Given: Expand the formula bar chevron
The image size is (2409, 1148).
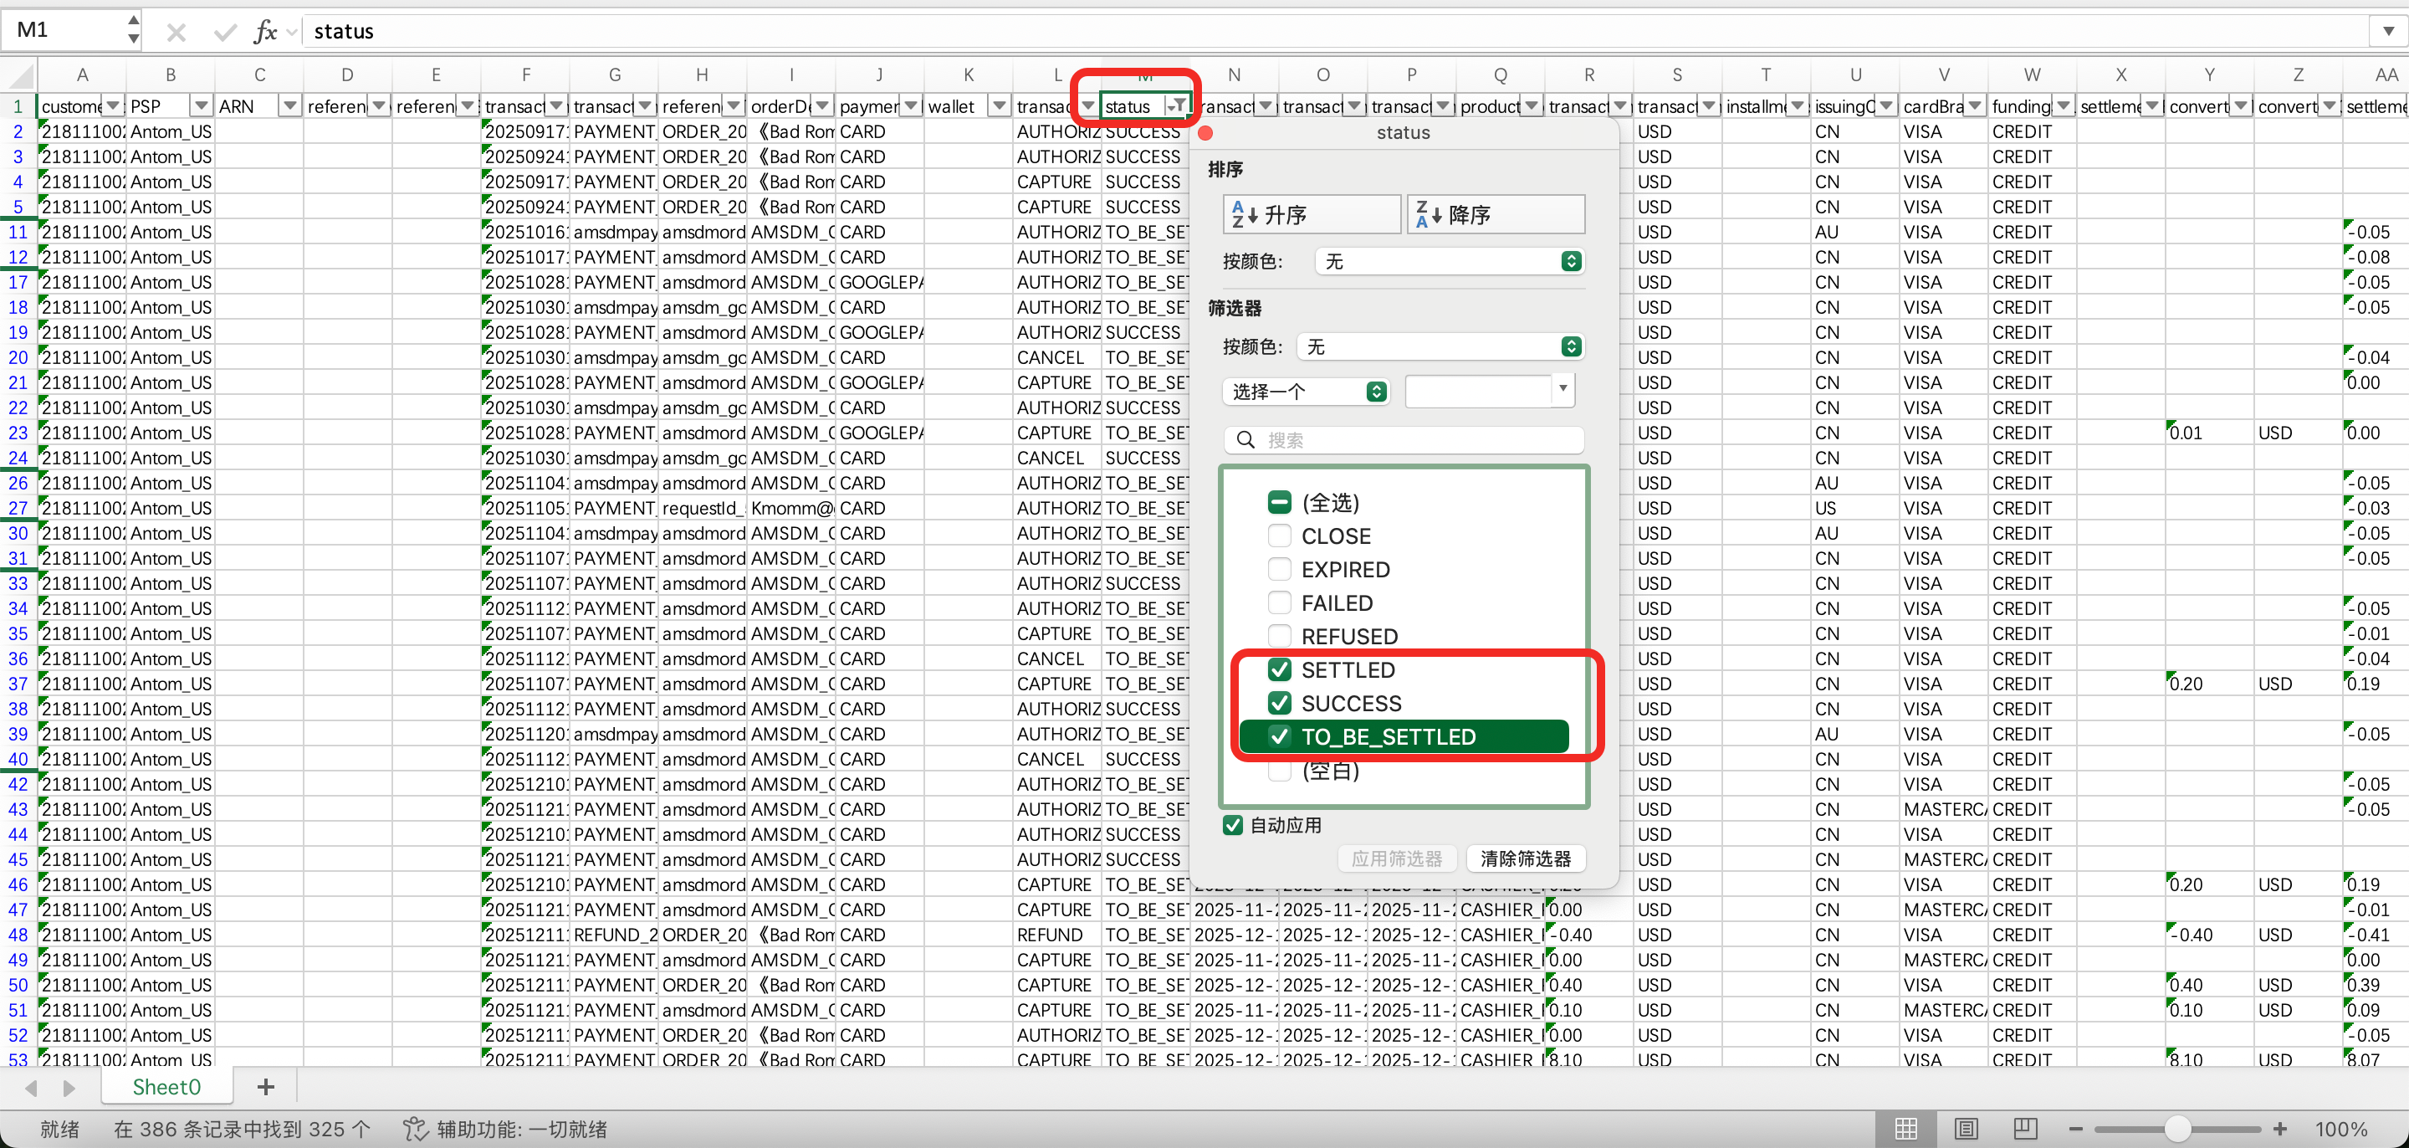Looking at the screenshot, I should coord(2387,32).
